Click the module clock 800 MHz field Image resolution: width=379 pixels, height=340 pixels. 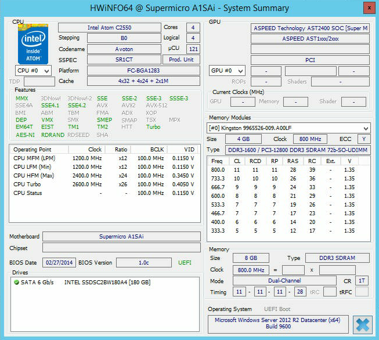tap(310, 139)
